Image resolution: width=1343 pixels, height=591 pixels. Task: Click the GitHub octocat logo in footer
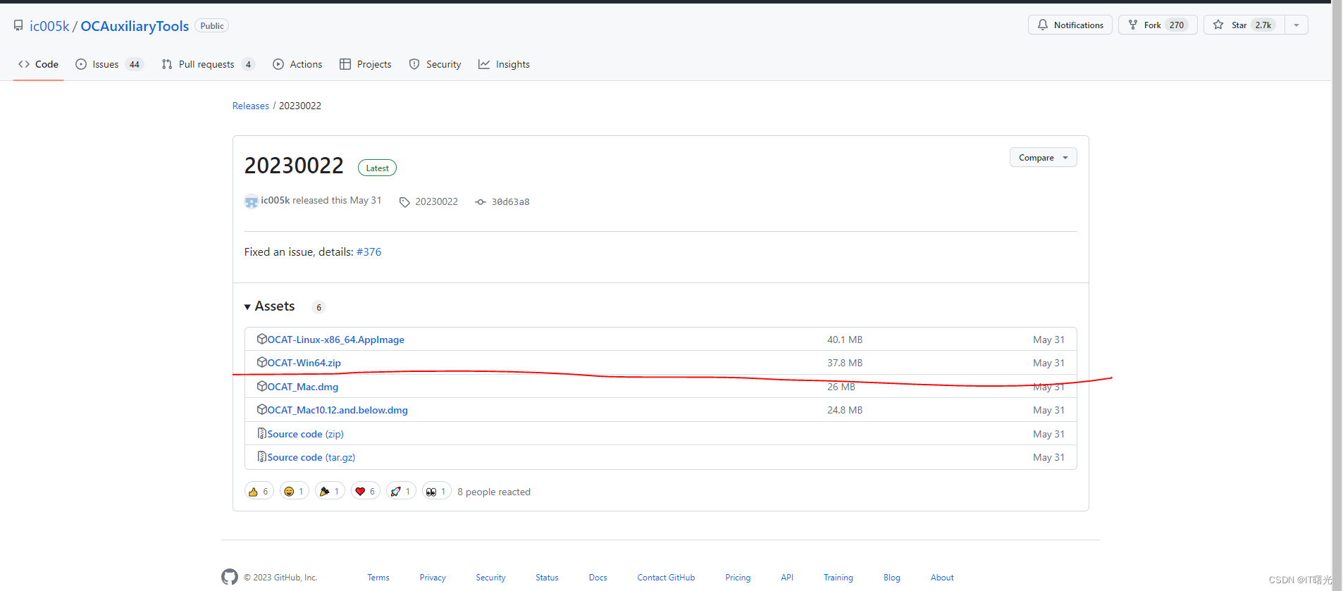[x=230, y=577]
